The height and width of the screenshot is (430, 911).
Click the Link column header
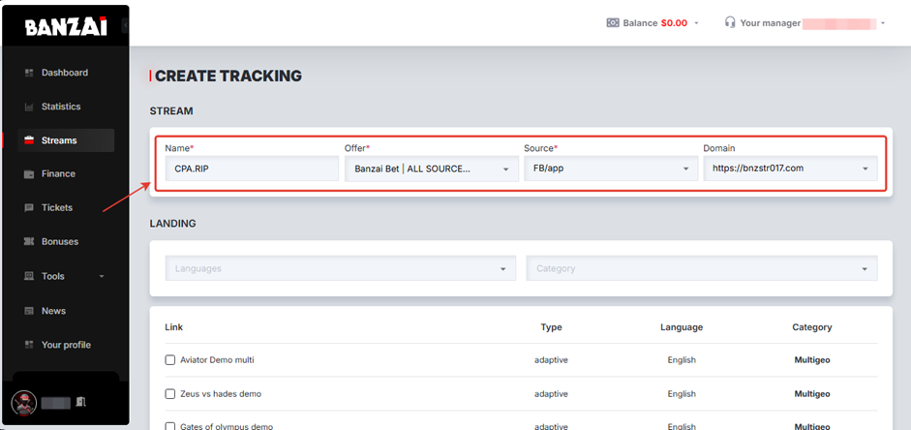click(x=173, y=327)
